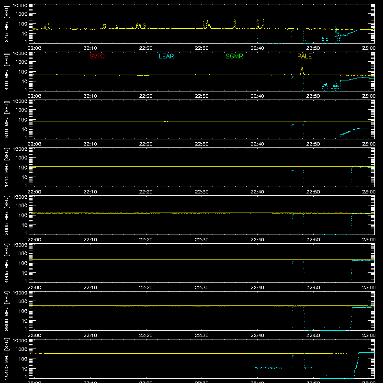Click the 22:40 tick label under 610 MHz plot

pos(257,144)
